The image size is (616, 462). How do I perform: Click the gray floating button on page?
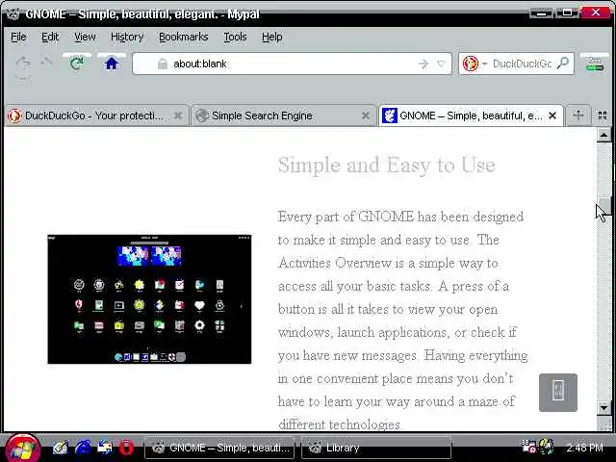click(558, 392)
